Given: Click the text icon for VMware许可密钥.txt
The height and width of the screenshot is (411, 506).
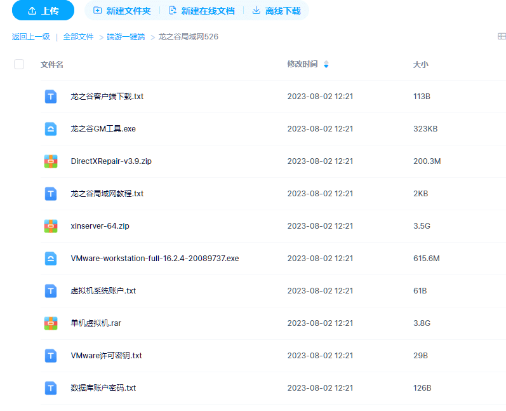Looking at the screenshot, I should click(x=51, y=355).
